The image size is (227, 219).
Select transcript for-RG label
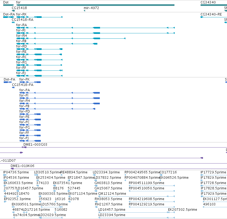pyautogui.click(x=21, y=62)
